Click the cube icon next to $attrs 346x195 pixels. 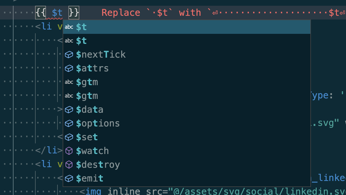click(69, 68)
